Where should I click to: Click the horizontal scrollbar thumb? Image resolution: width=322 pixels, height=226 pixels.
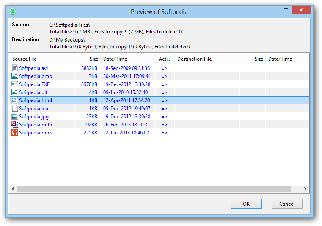(154, 189)
